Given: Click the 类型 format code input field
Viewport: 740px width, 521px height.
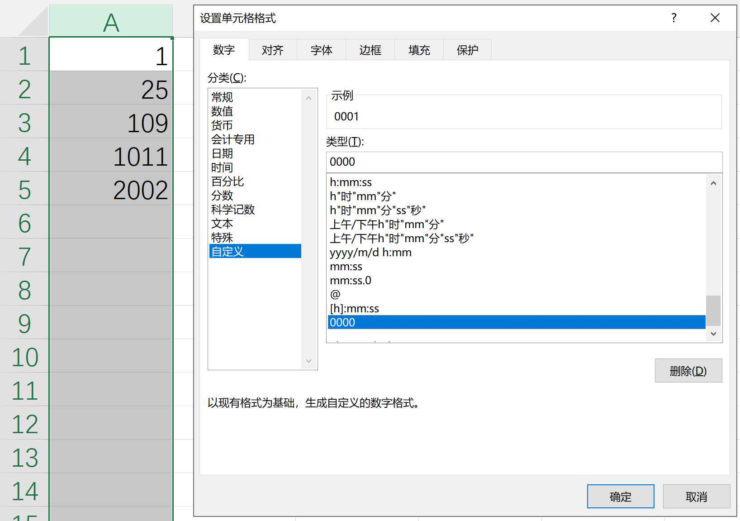Looking at the screenshot, I should pyautogui.click(x=524, y=162).
